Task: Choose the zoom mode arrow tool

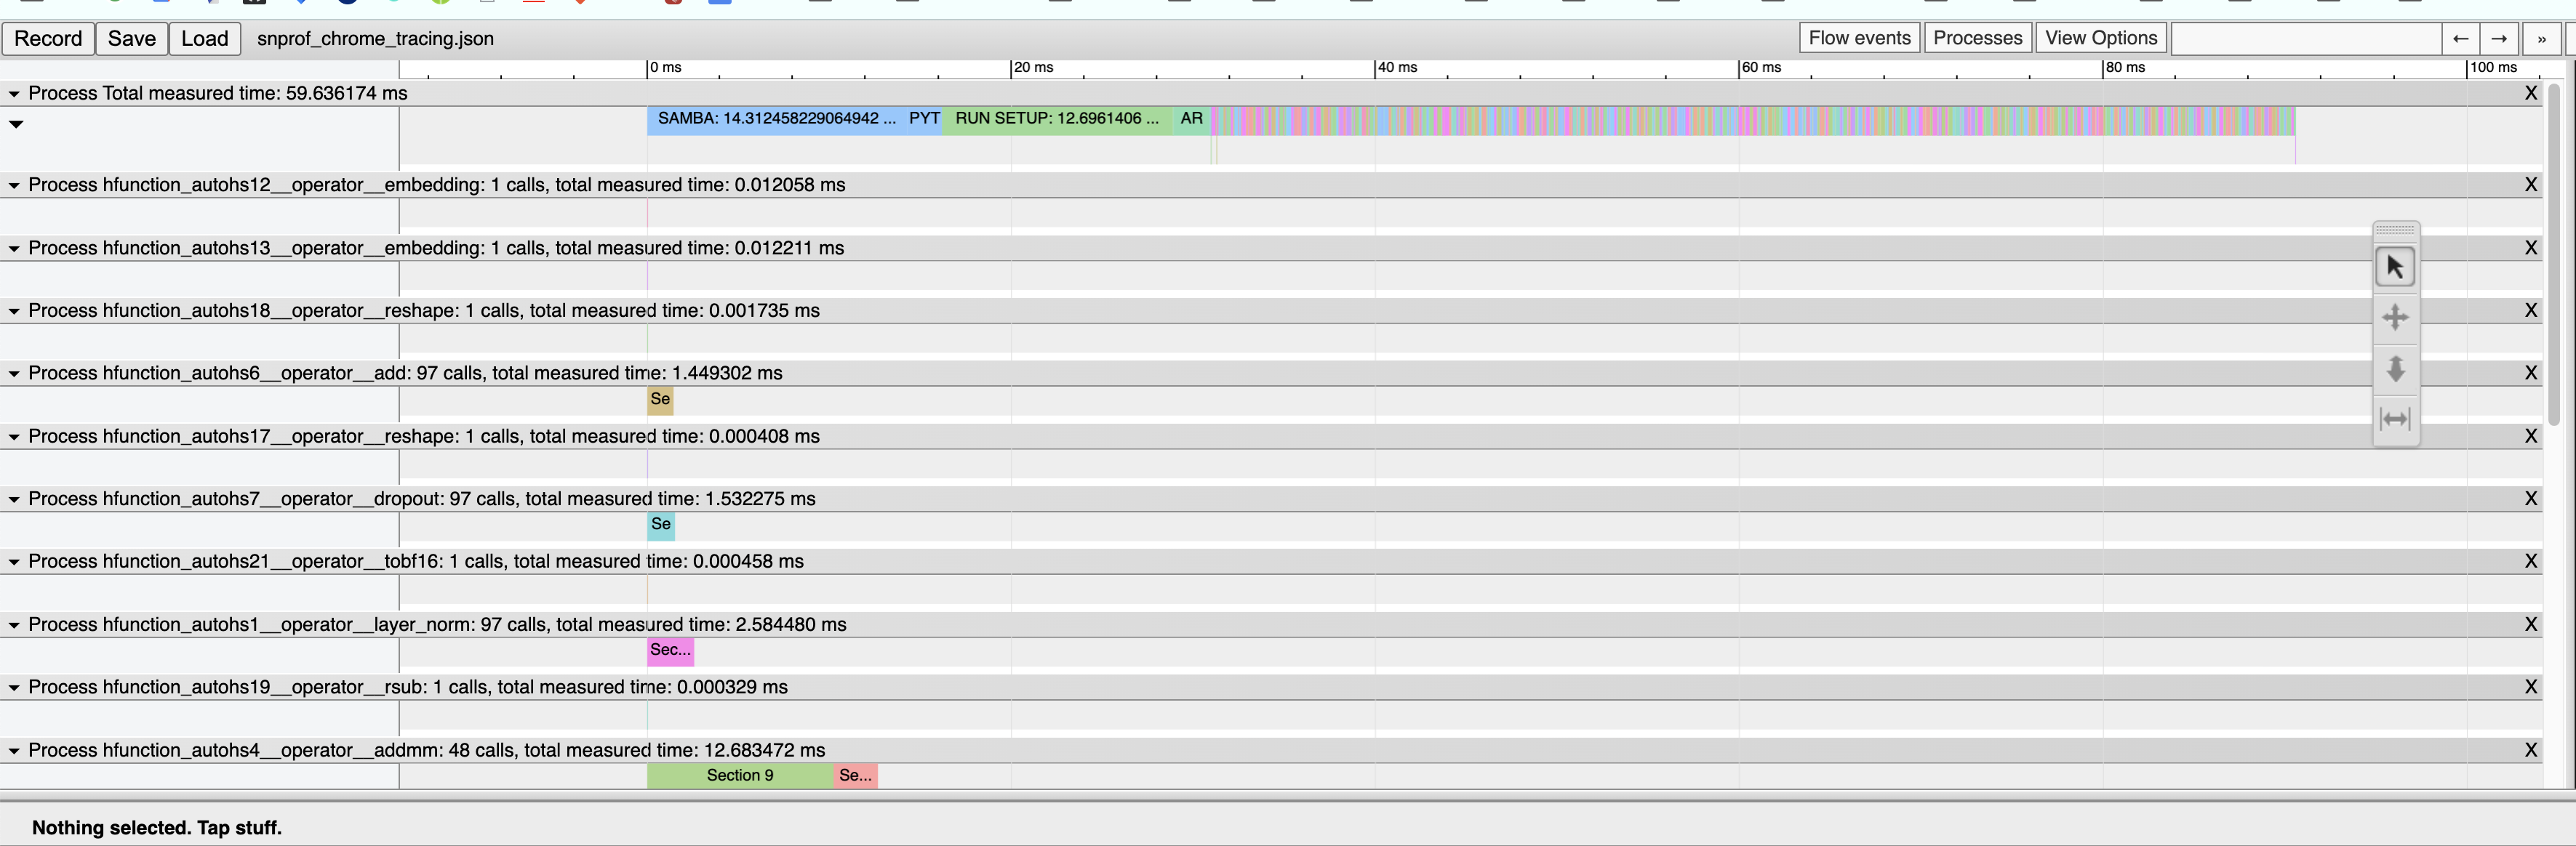Action: [2395, 368]
